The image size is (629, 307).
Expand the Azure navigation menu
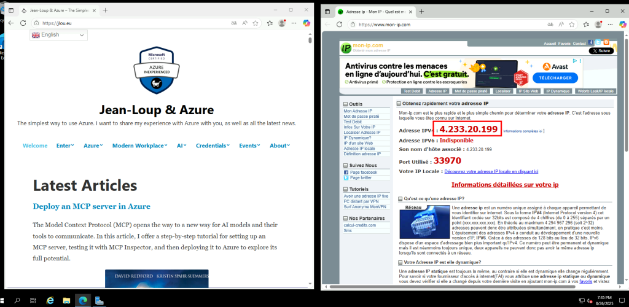(93, 146)
